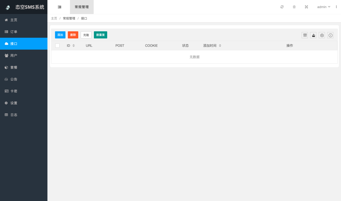Click the green 删重复 button
The image size is (341, 201).
(100, 35)
